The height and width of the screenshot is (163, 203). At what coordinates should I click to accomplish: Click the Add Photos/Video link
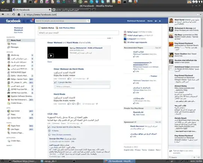[67, 28]
